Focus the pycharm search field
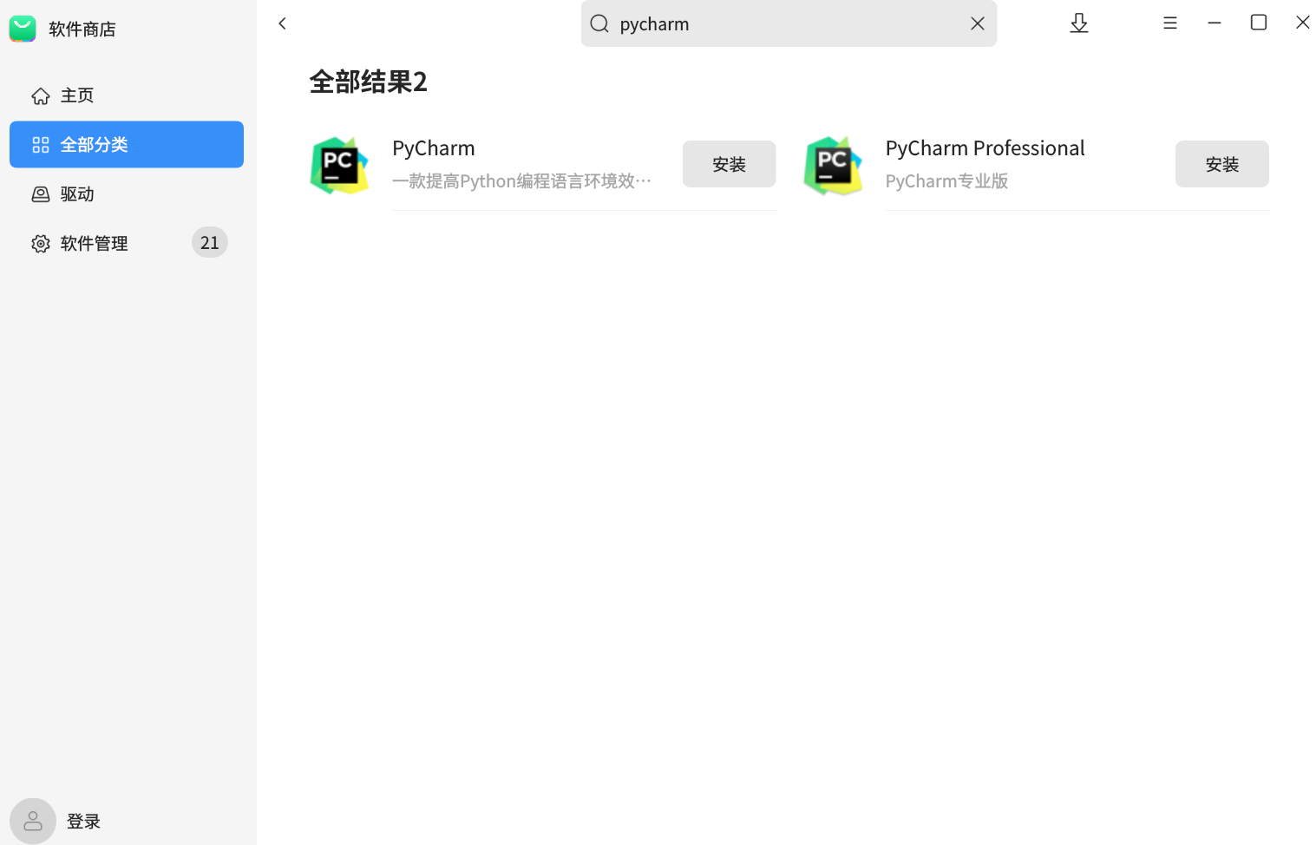 (x=789, y=23)
